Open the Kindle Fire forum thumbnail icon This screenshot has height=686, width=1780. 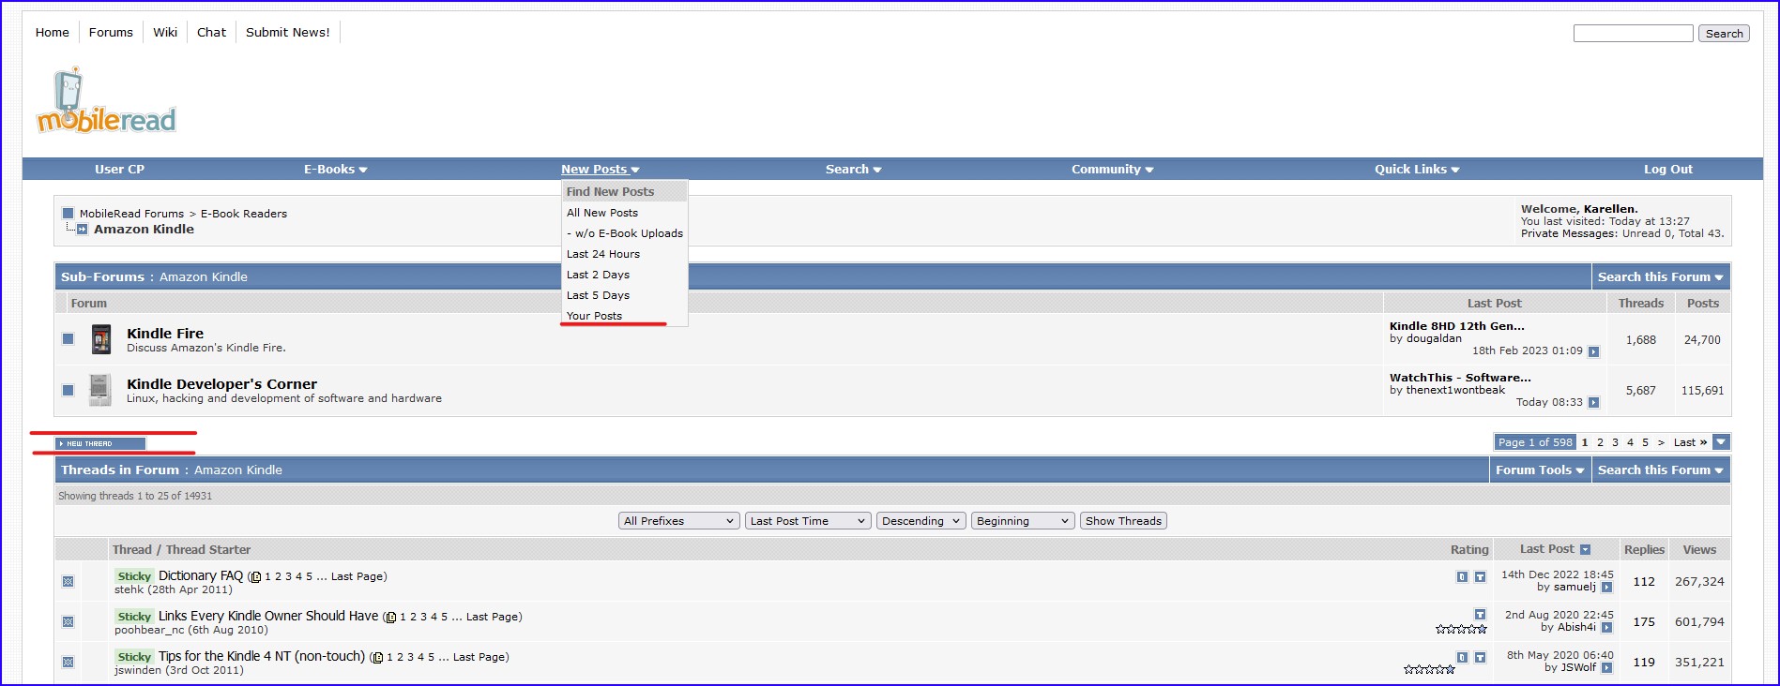(x=101, y=339)
